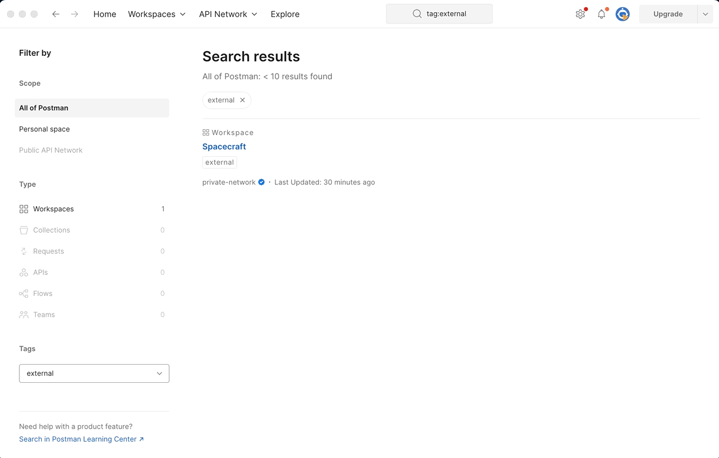Image resolution: width=719 pixels, height=458 pixels.
Task: Click the Collections filter icon
Action: 23,230
